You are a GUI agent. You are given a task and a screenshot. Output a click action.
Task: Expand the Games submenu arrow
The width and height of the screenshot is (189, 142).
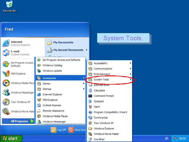[x=84, y=83]
